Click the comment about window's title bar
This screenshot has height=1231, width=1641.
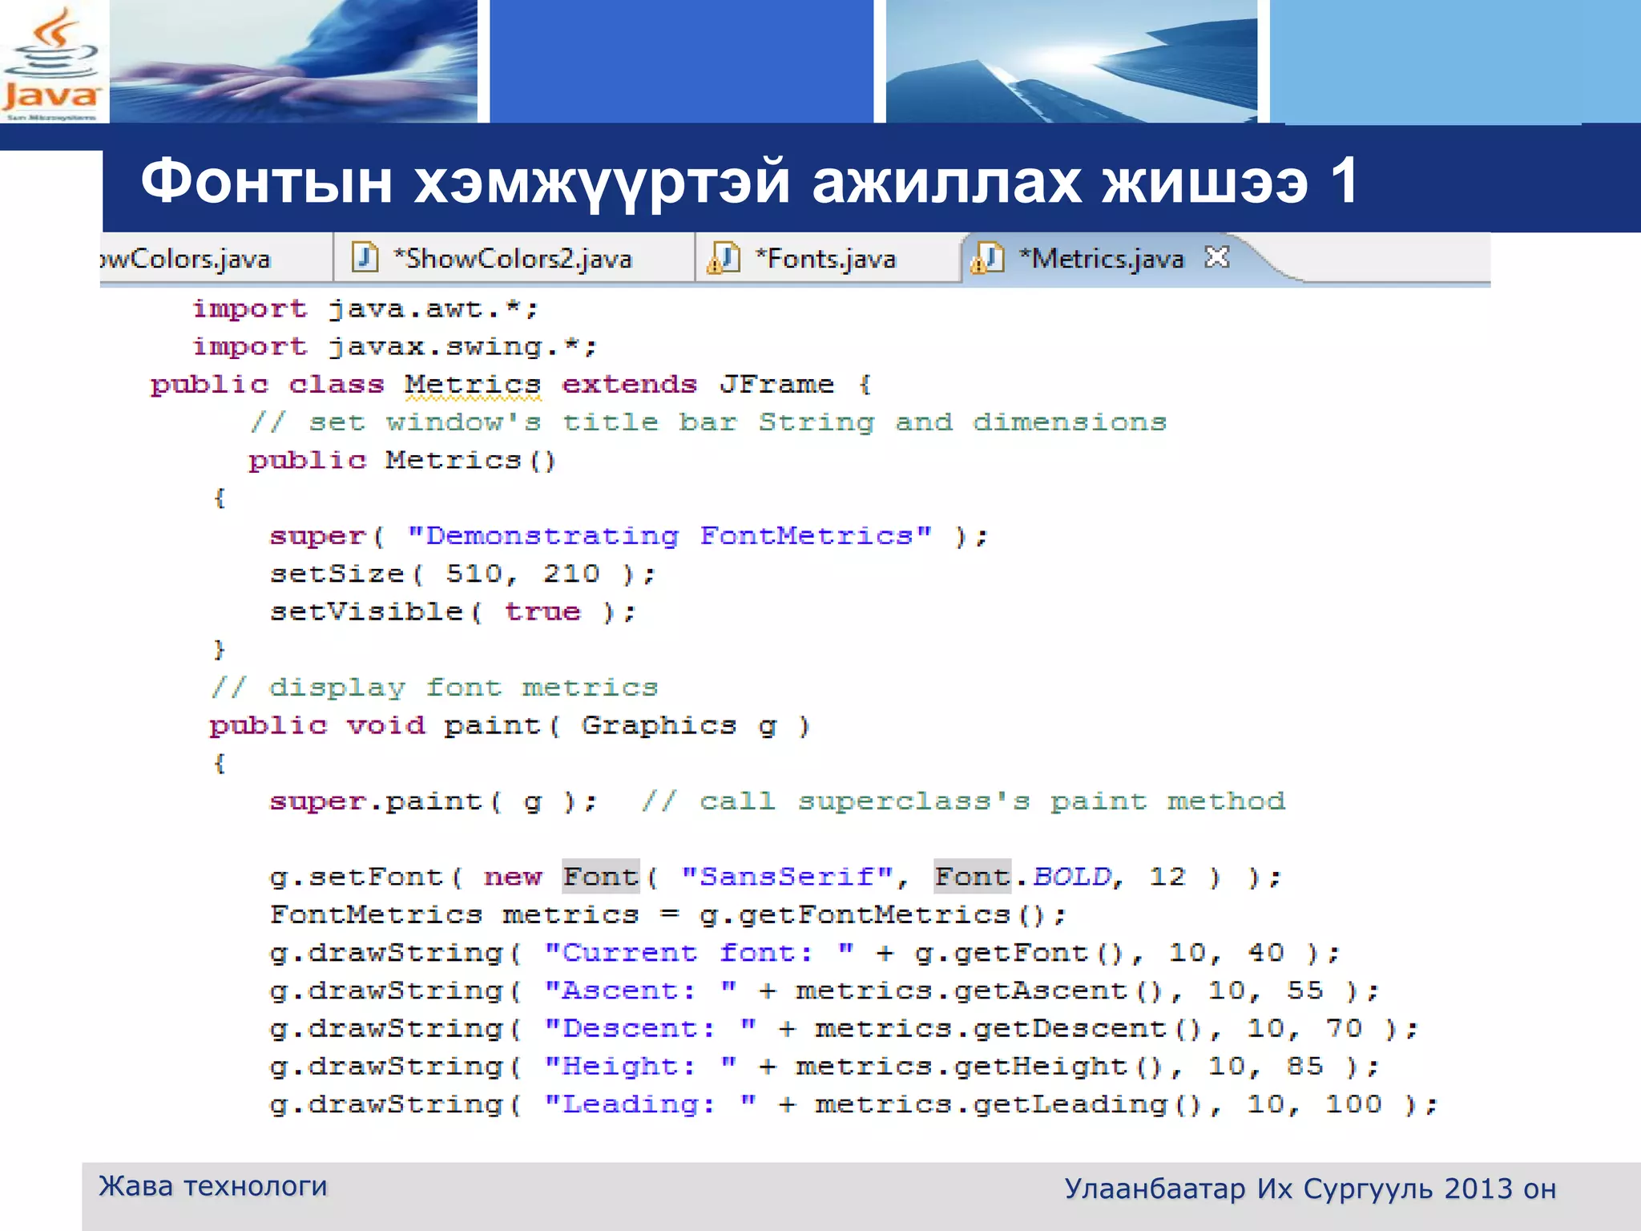click(708, 422)
